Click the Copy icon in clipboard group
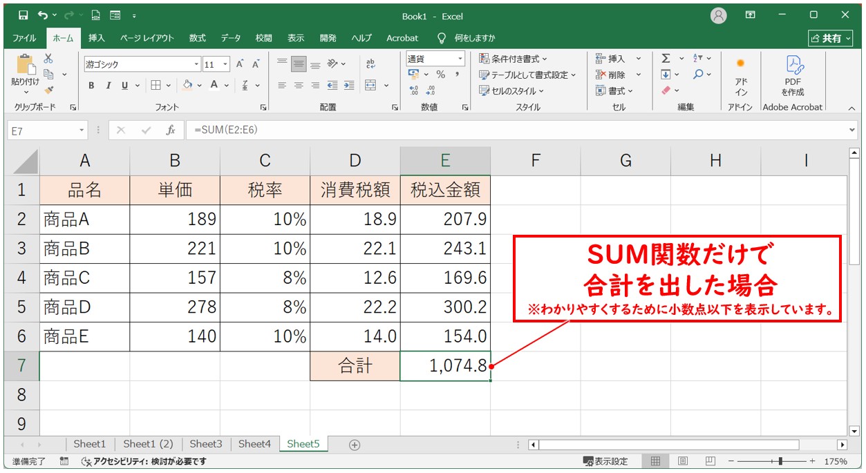The height and width of the screenshot is (473, 866). [48, 74]
